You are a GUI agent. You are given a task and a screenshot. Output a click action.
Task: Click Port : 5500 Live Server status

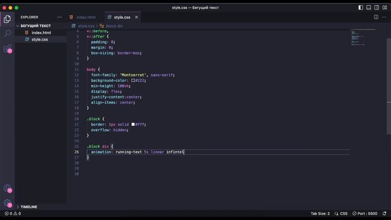(x=365, y=213)
